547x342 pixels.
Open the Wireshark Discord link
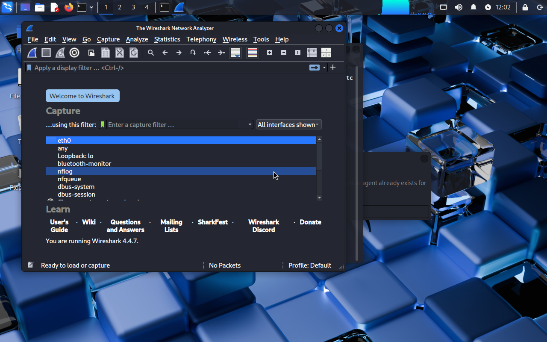pyautogui.click(x=264, y=226)
